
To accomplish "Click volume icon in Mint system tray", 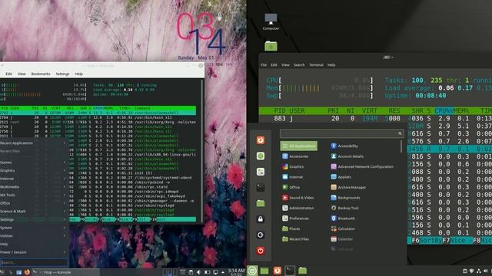I will point(486,271).
